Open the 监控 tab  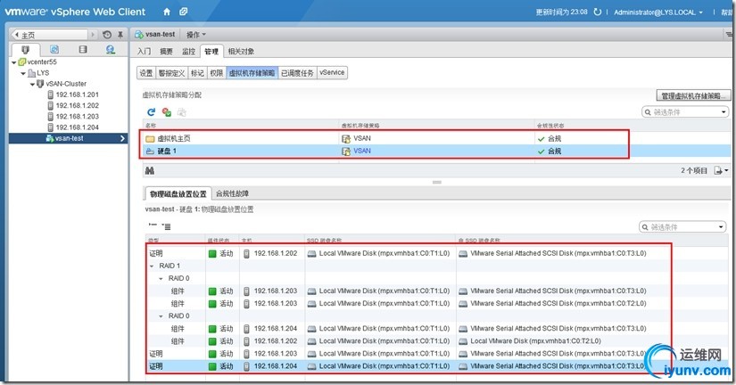click(x=188, y=51)
